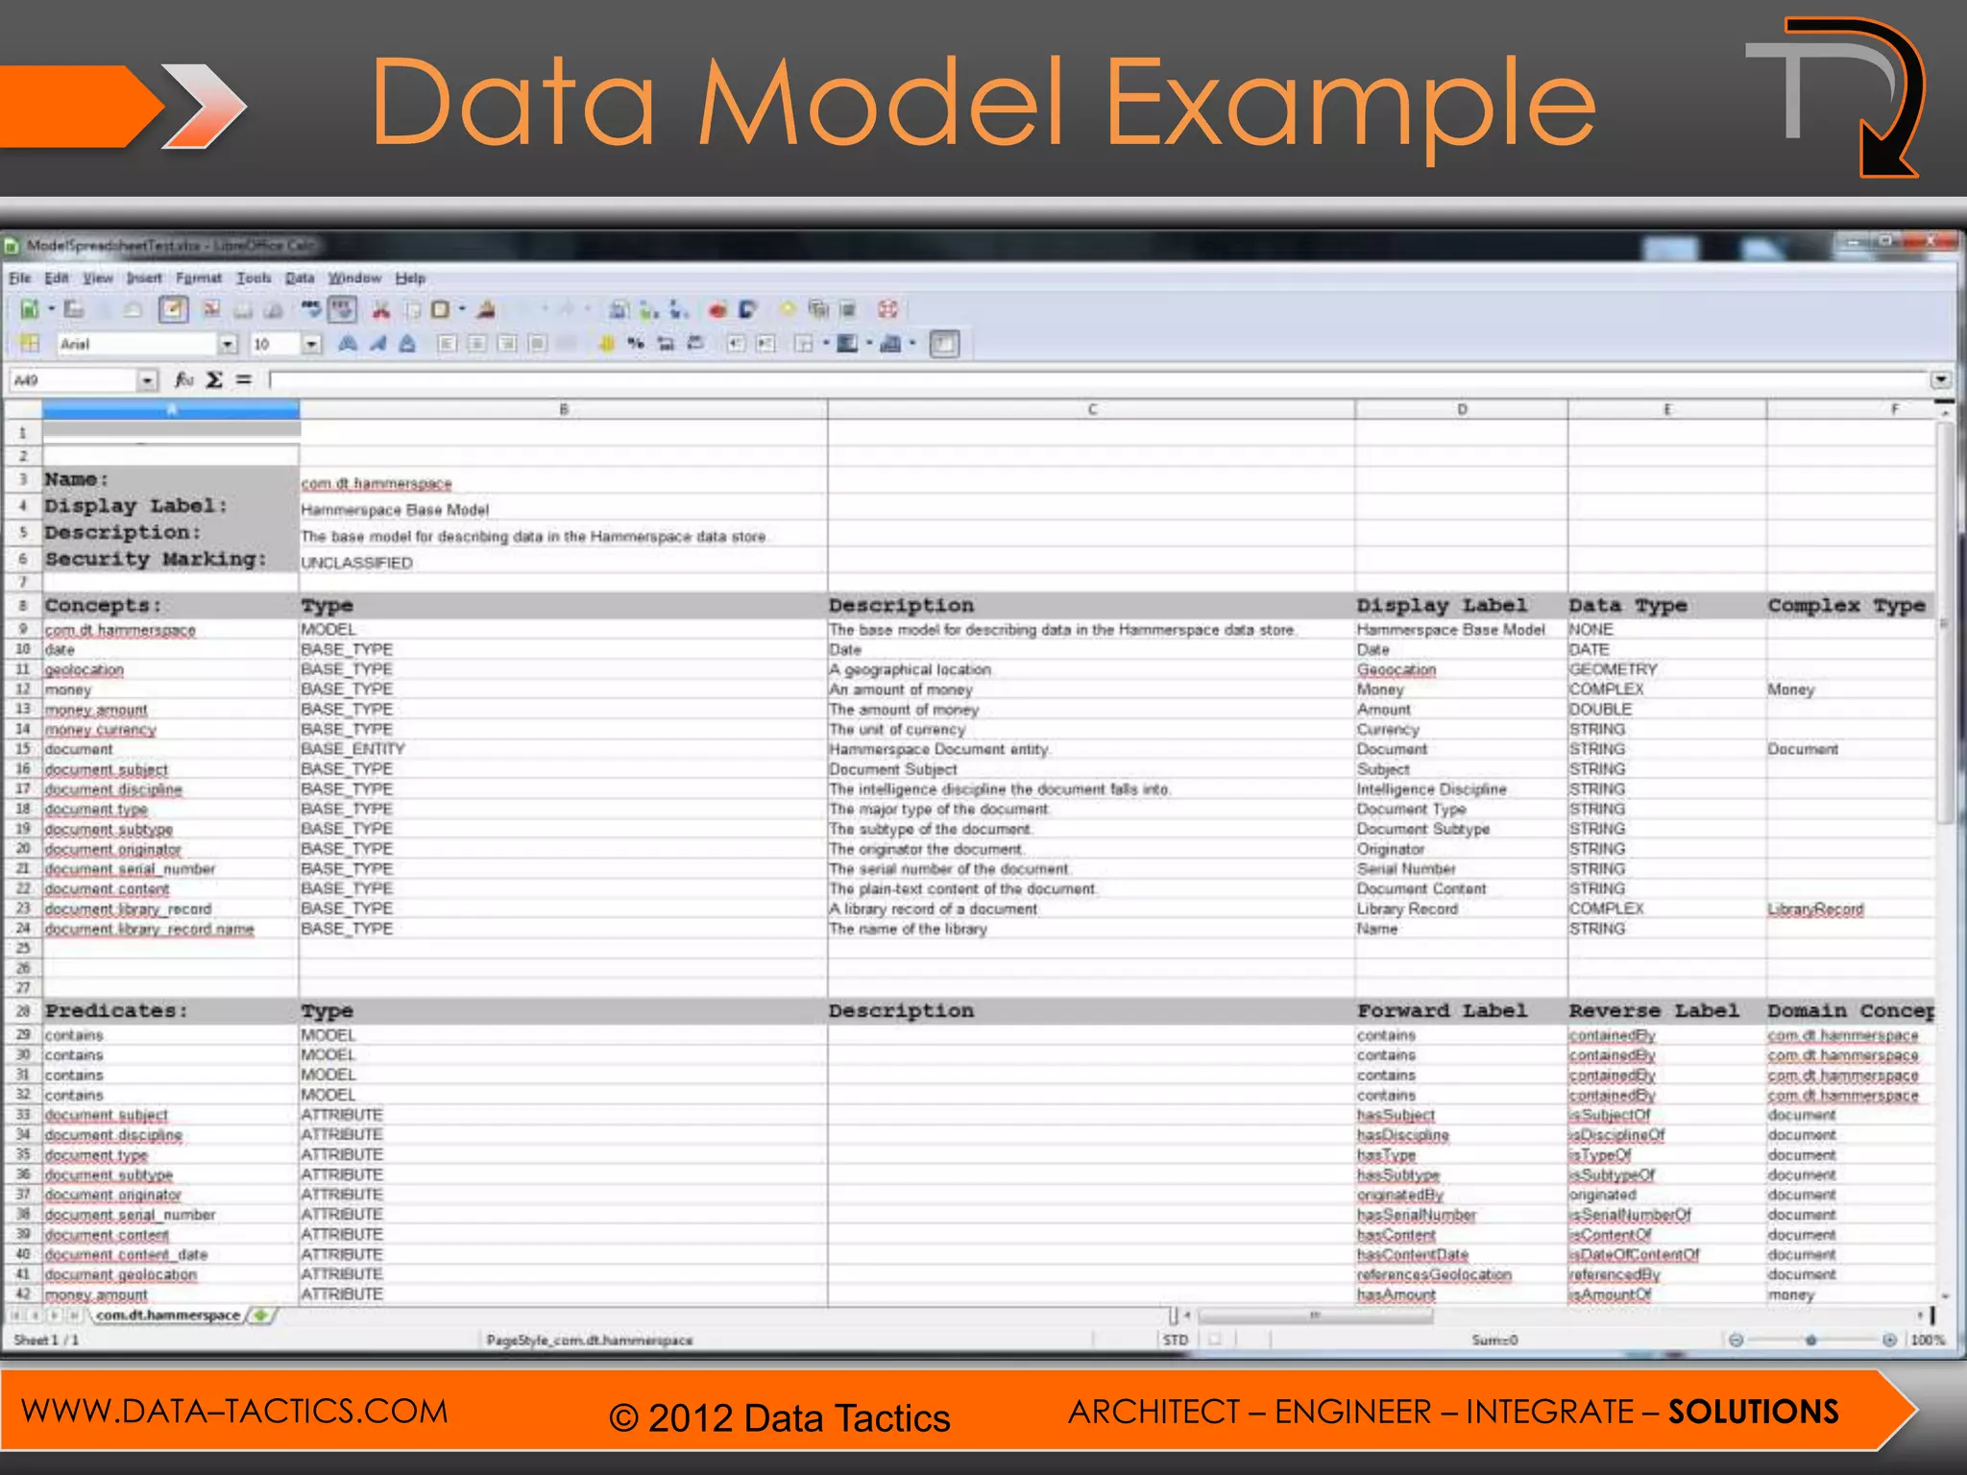Adjust the zoom slider in status bar
Viewport: 1967px width, 1475px height.
click(x=1810, y=1340)
